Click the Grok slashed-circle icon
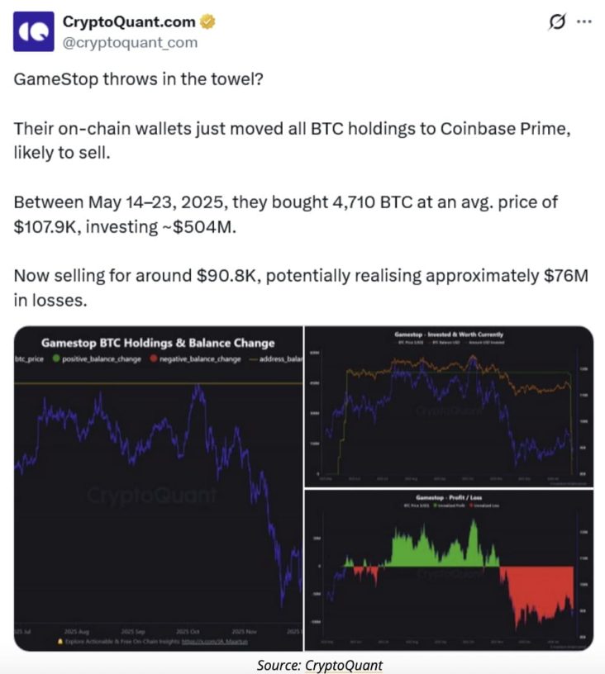The width and height of the screenshot is (605, 674). click(557, 22)
